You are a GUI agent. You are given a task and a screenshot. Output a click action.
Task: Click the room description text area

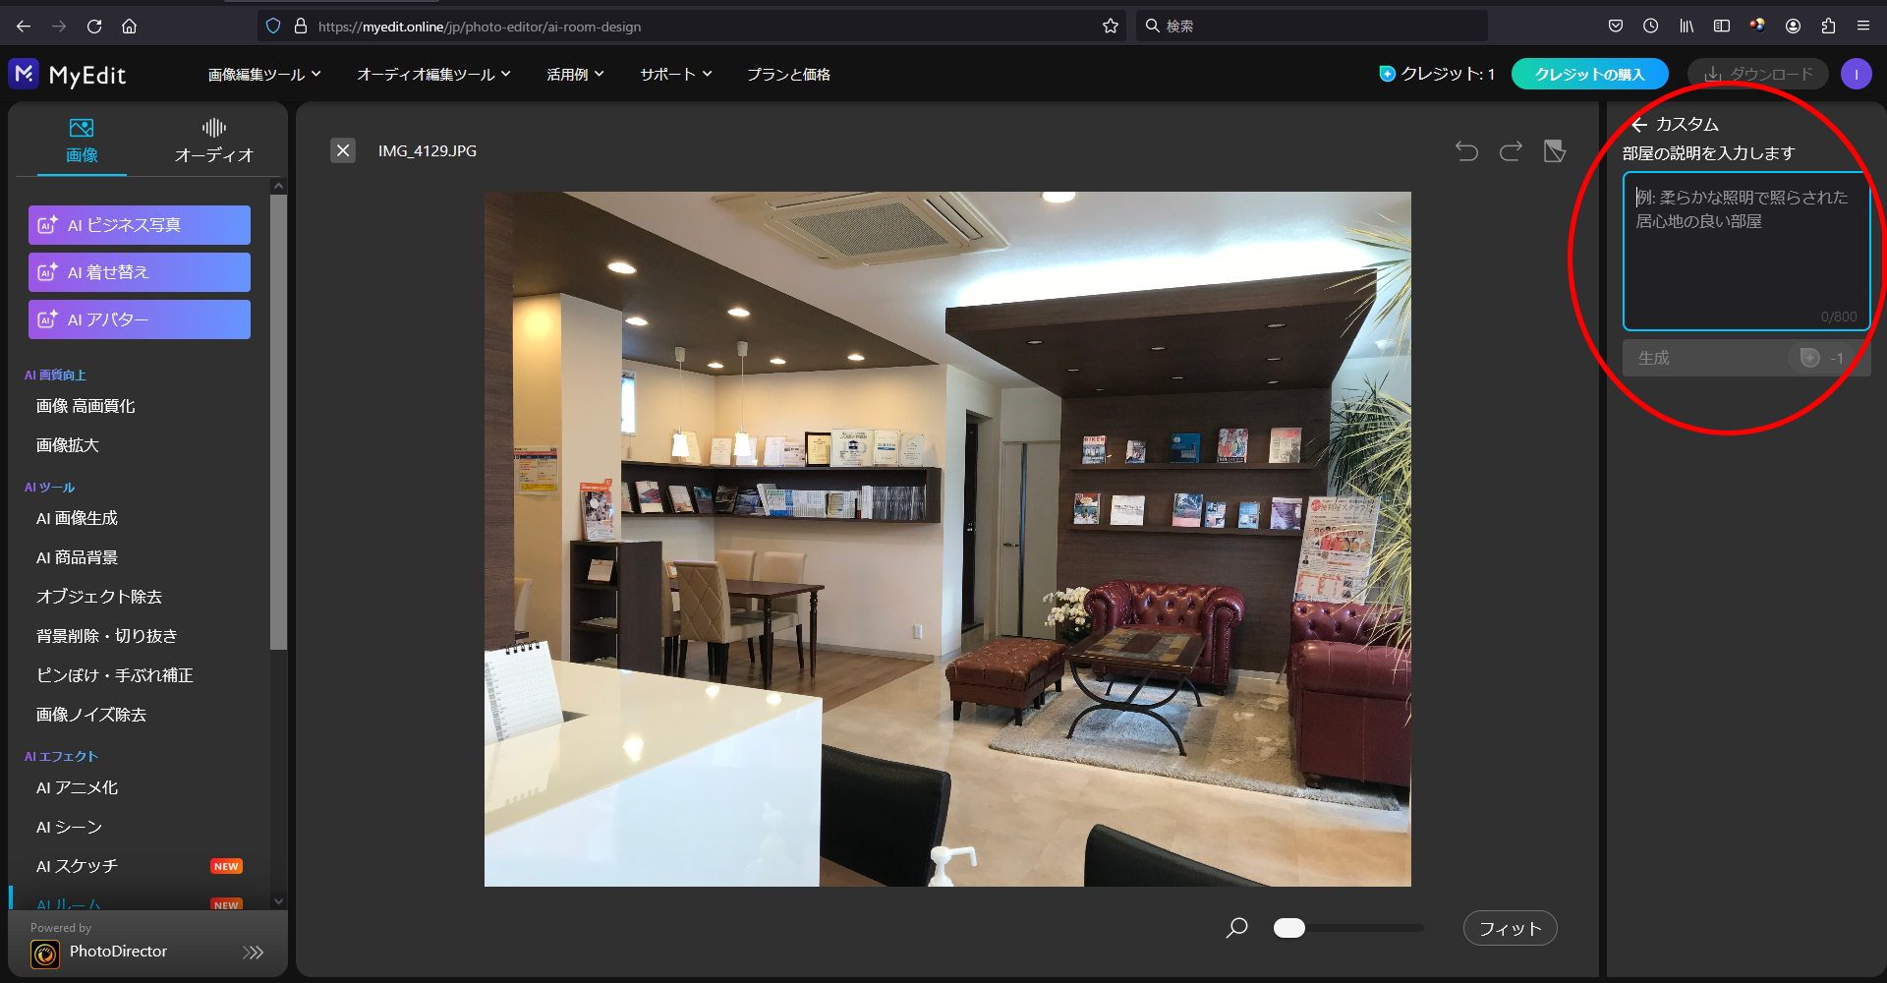pyautogui.click(x=1746, y=252)
